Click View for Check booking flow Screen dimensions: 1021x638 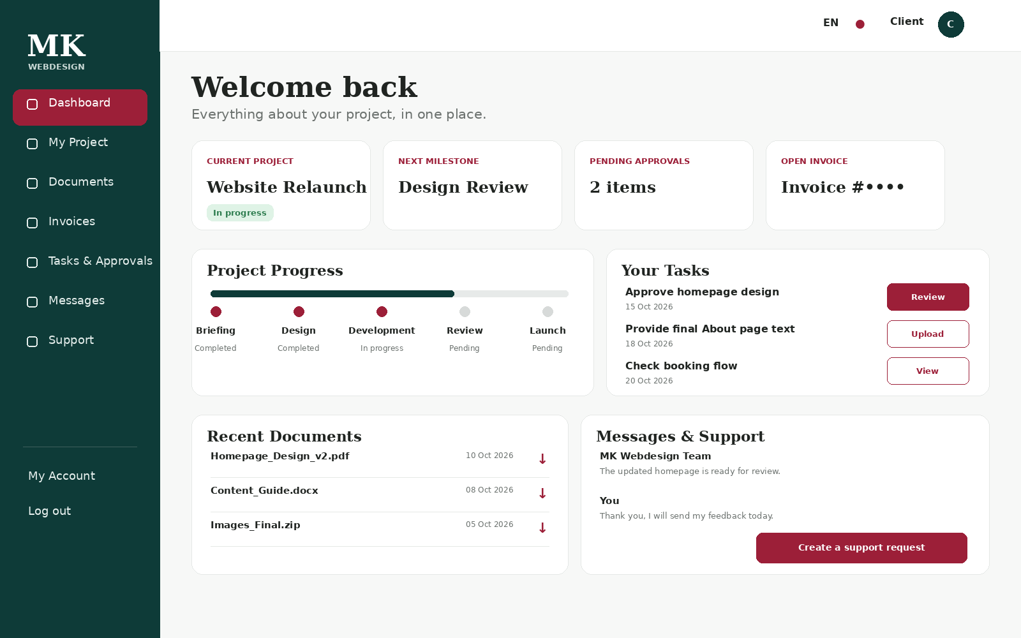pos(928,371)
